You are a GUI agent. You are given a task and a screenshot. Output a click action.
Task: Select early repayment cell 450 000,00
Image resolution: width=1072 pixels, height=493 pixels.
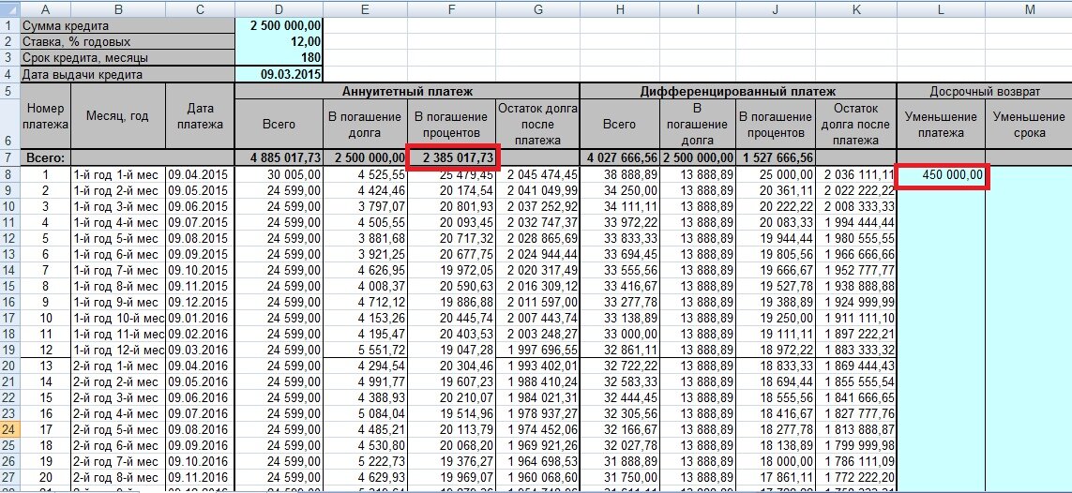(x=941, y=175)
